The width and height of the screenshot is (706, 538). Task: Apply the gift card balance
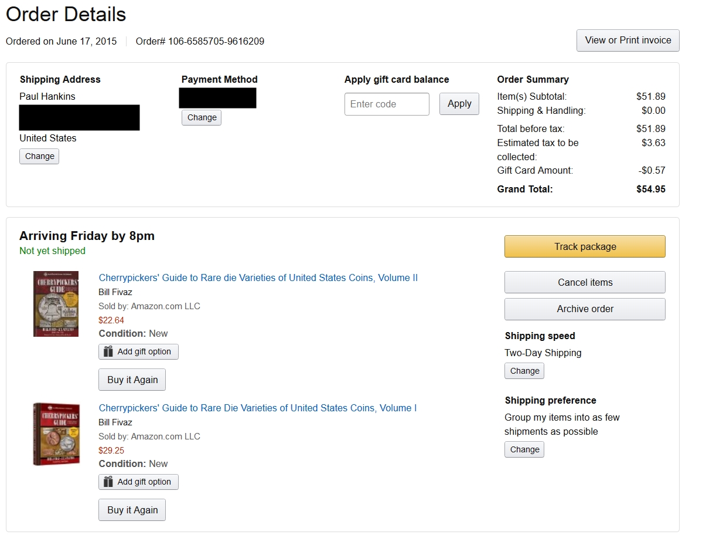click(x=459, y=104)
